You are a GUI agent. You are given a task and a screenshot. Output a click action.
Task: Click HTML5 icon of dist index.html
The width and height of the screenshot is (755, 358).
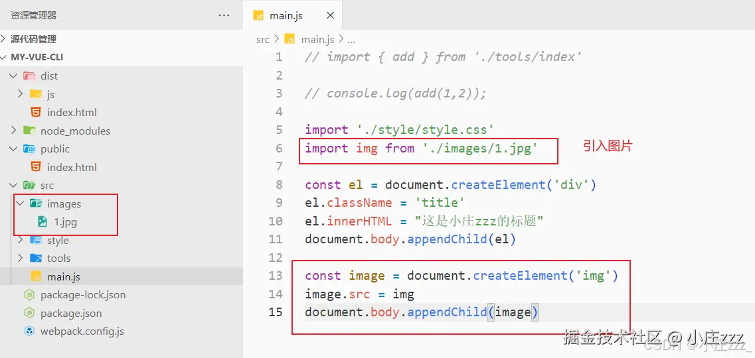tap(36, 113)
